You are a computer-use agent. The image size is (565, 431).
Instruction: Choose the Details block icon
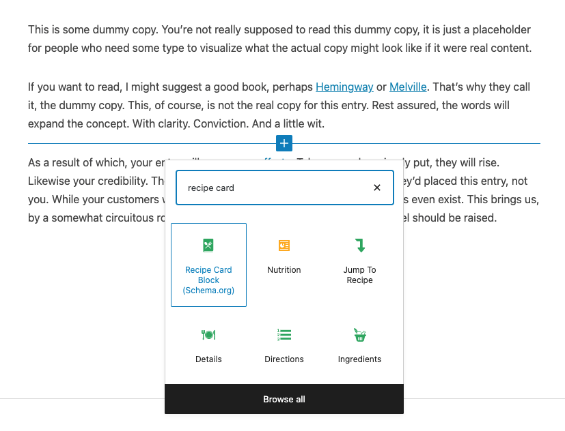(x=208, y=334)
